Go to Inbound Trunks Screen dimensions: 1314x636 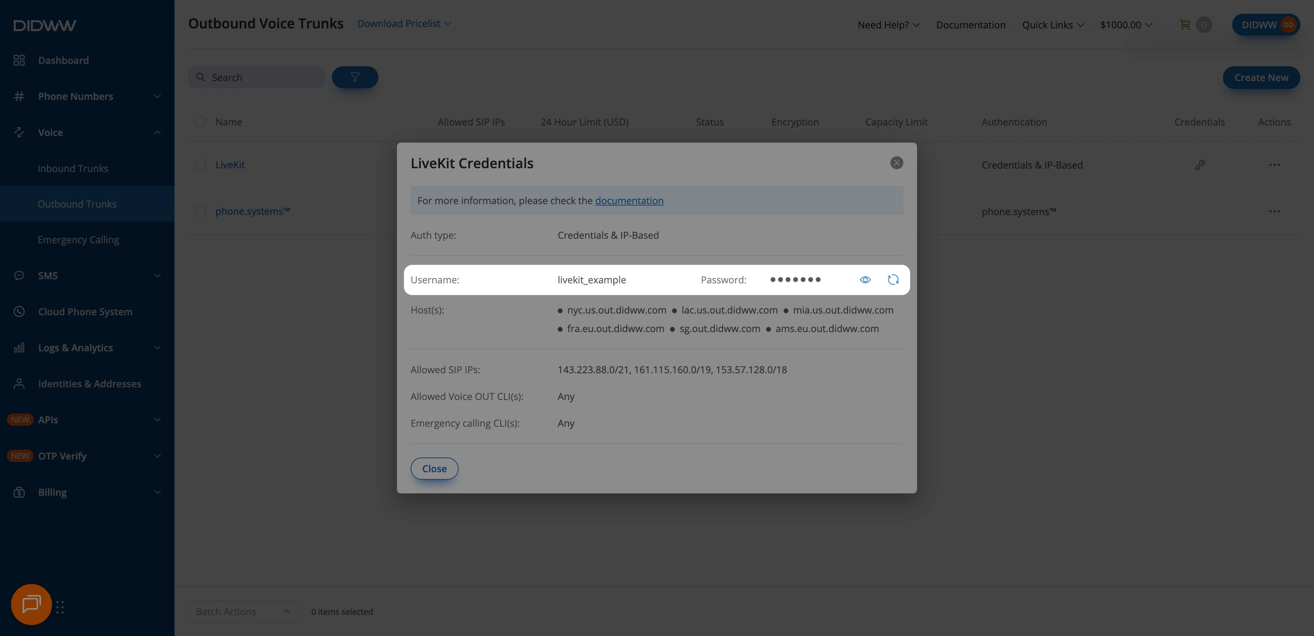pyautogui.click(x=73, y=168)
